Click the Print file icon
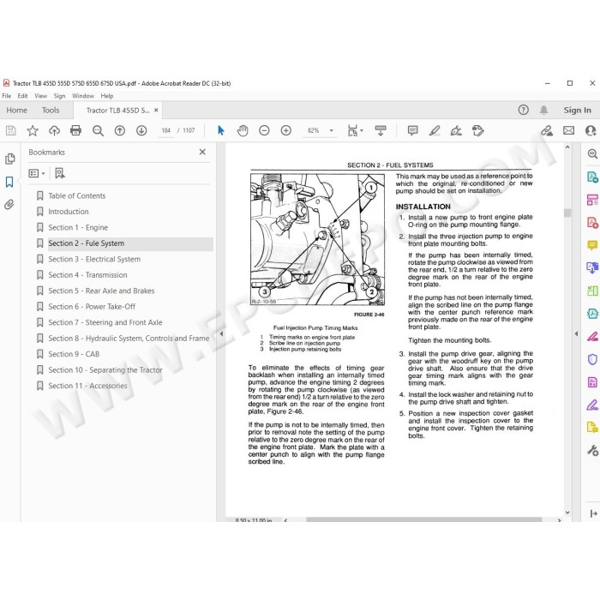The width and height of the screenshot is (600, 600). pos(75,130)
